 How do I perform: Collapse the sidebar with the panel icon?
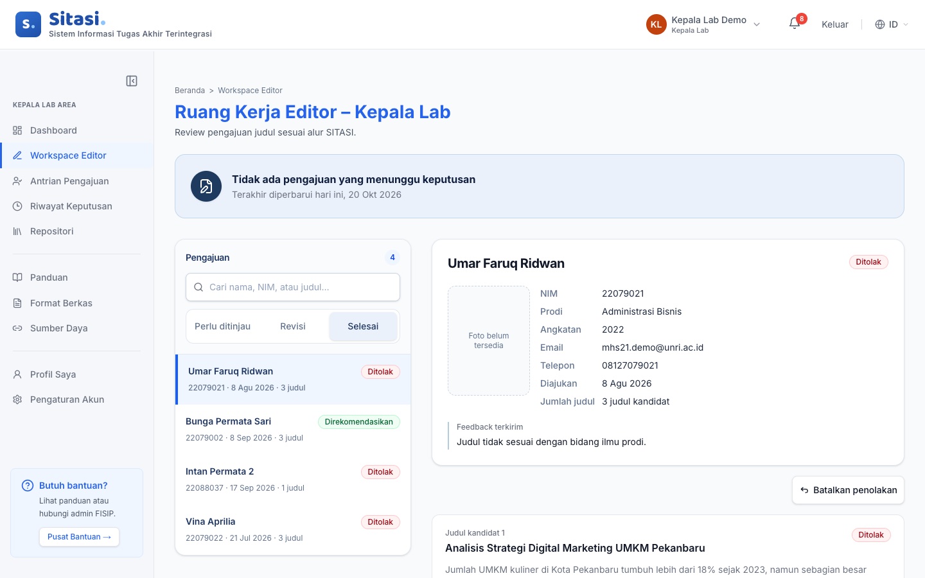coord(132,81)
